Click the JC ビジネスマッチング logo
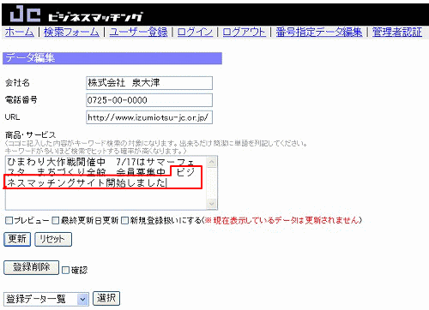Viewport: 429px width, 310px height. [x=76, y=15]
